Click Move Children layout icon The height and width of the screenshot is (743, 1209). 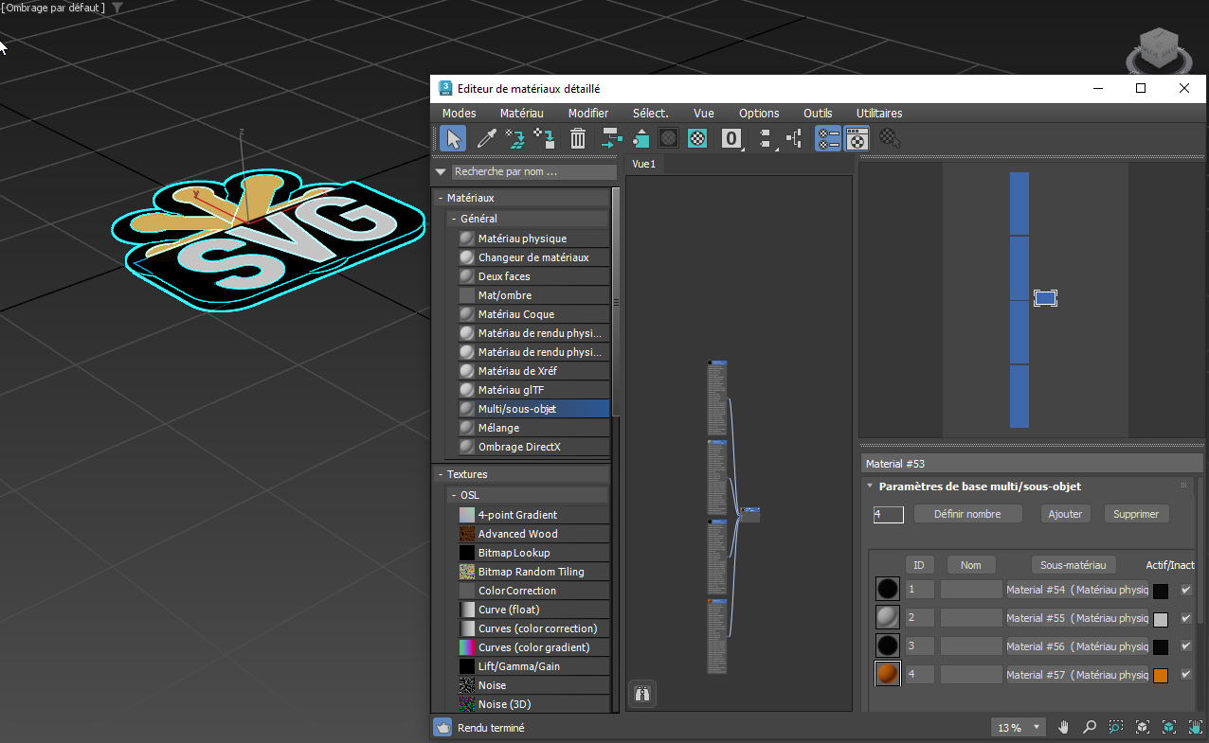point(612,139)
